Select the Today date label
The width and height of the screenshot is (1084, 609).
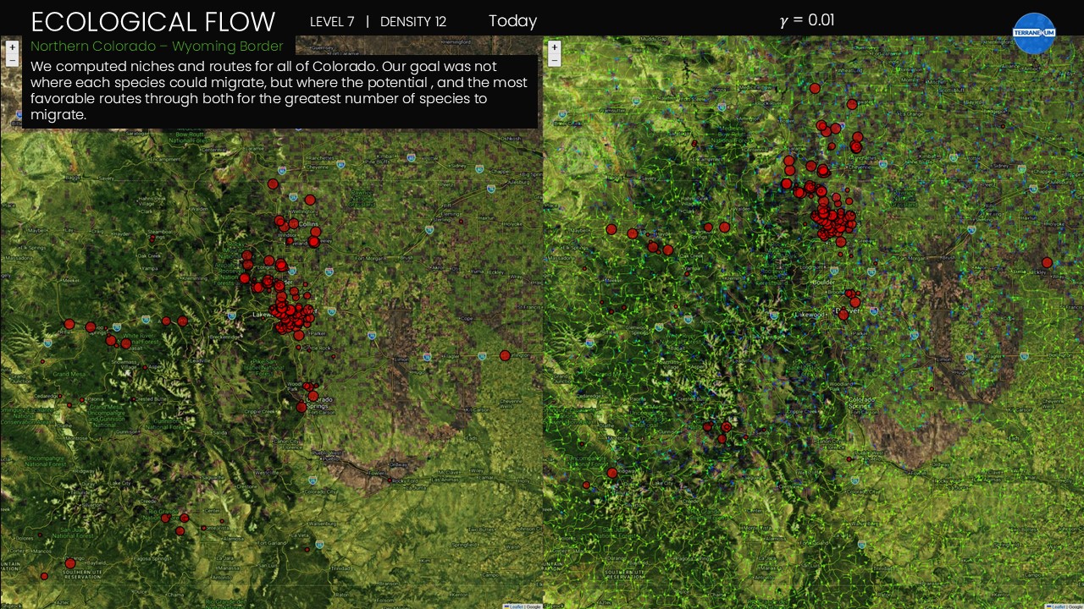tap(512, 21)
